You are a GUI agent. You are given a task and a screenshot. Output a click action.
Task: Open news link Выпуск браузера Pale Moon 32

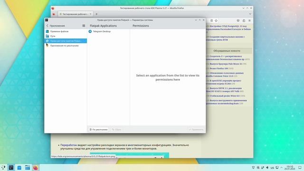click(x=226, y=64)
